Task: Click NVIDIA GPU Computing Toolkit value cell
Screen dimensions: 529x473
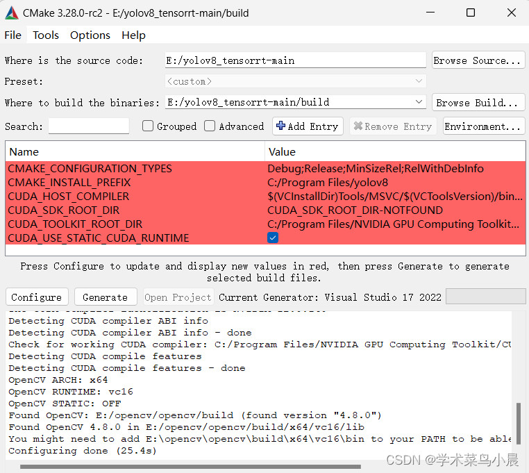Action: coord(394,224)
